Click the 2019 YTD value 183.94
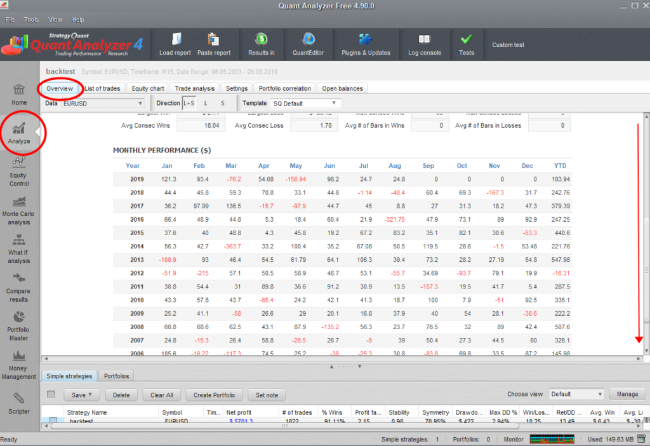The height and width of the screenshot is (446, 650). coord(560,179)
